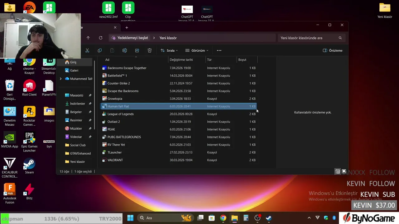Click the Chrome icon in taskbar
The height and width of the screenshot is (224, 399).
pos(223,218)
